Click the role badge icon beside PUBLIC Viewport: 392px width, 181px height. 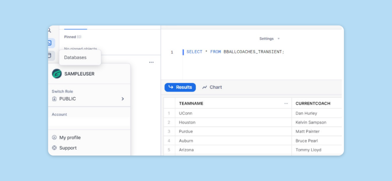pyautogui.click(x=54, y=99)
